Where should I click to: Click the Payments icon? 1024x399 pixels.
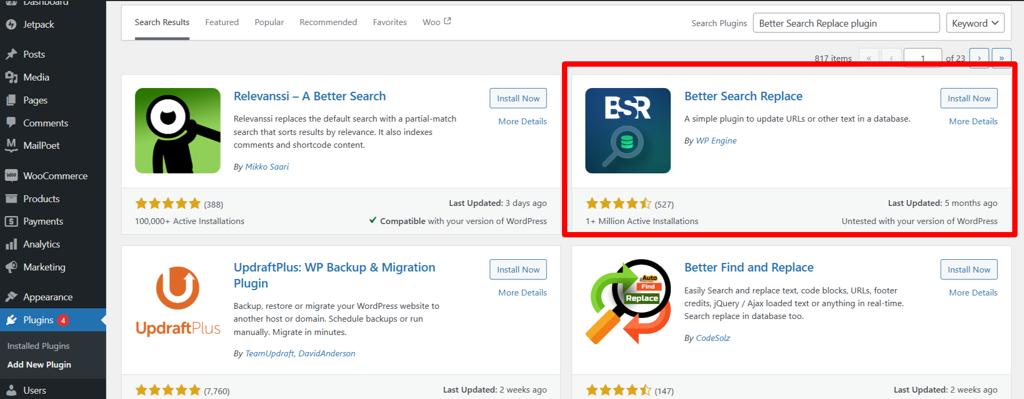click(11, 221)
